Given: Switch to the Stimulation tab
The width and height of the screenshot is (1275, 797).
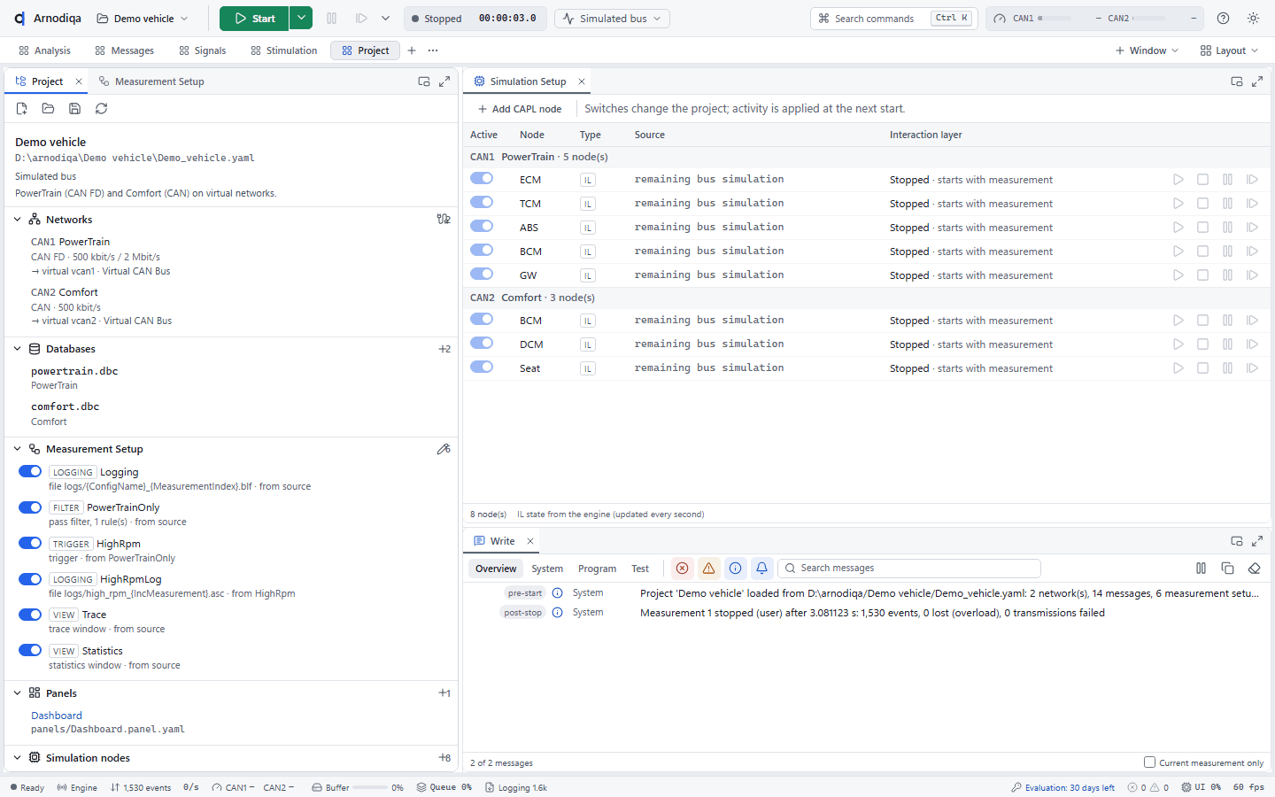Looking at the screenshot, I should [283, 50].
